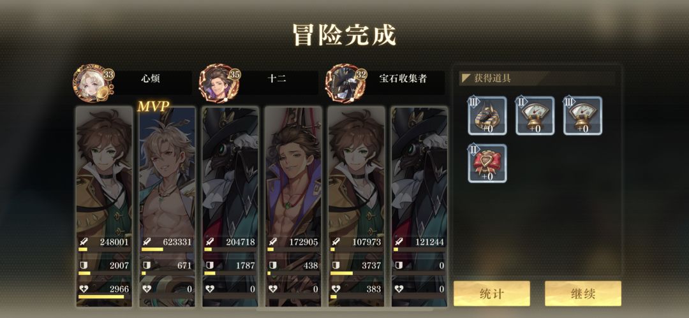Click the 继续 continue button
Image resolution: width=689 pixels, height=318 pixels.
583,293
